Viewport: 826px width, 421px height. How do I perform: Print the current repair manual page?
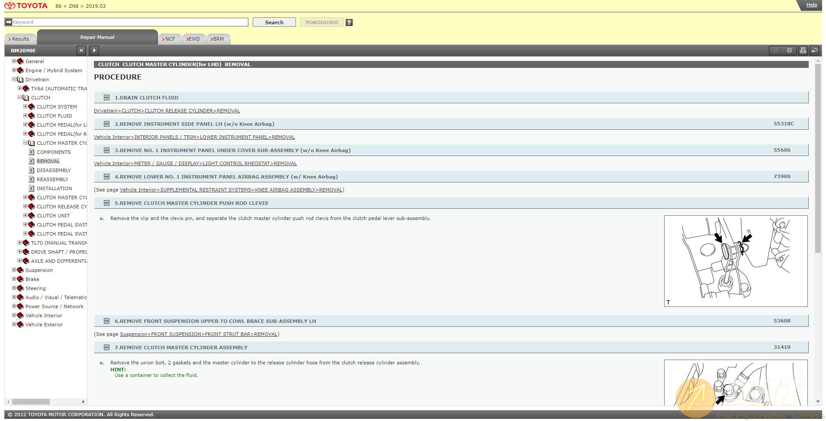(x=803, y=51)
